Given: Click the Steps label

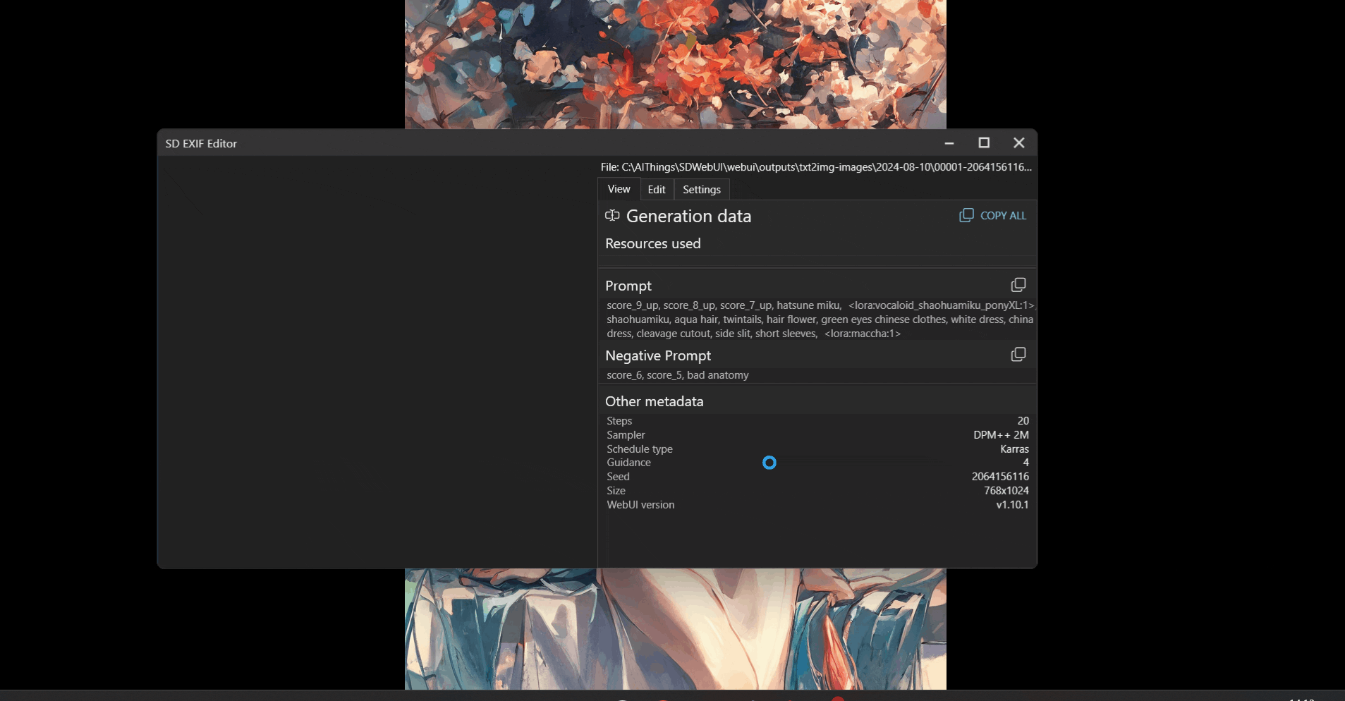Looking at the screenshot, I should click(x=619, y=421).
